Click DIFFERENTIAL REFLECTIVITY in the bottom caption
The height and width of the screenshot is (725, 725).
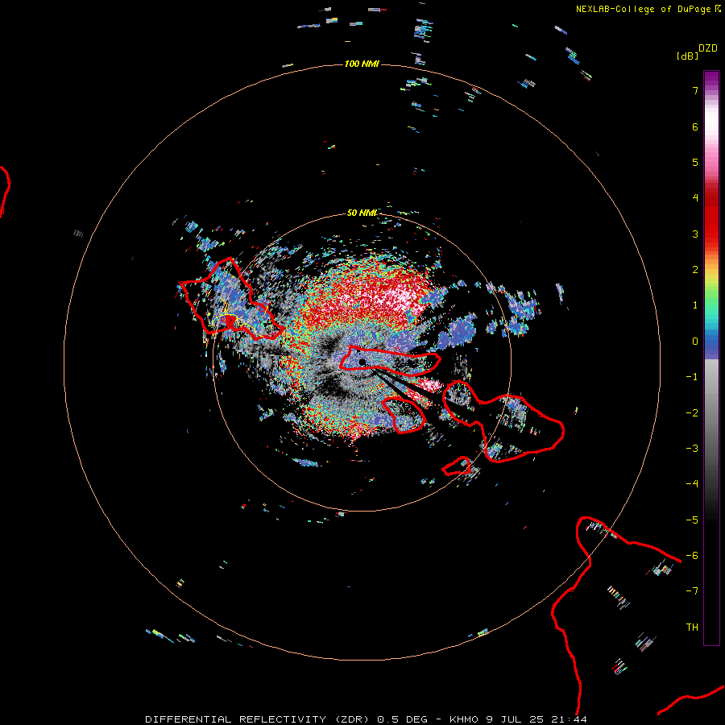[235, 719]
